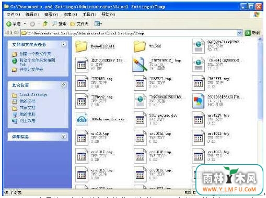Open the 工具(T) menu
Screen dimensions: 266x198
[x=89, y=15]
